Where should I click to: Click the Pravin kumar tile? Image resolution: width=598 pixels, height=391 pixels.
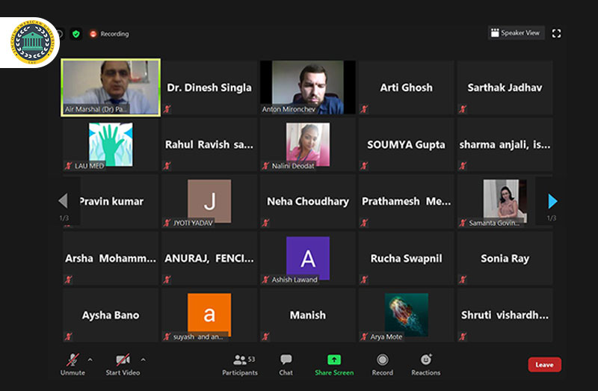111,201
